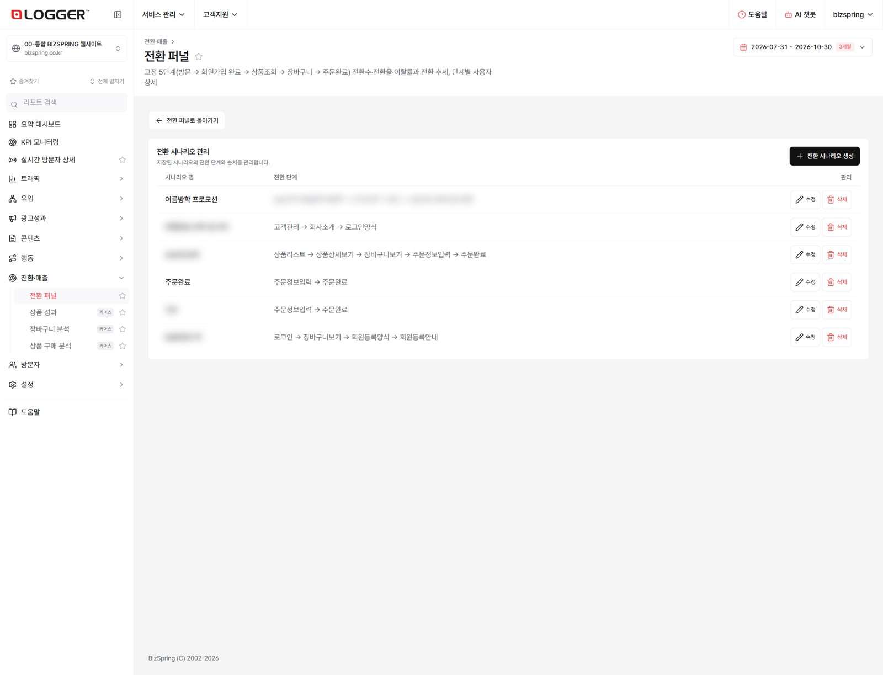
Task: Open 상품 성과 report
Action: [x=43, y=312]
